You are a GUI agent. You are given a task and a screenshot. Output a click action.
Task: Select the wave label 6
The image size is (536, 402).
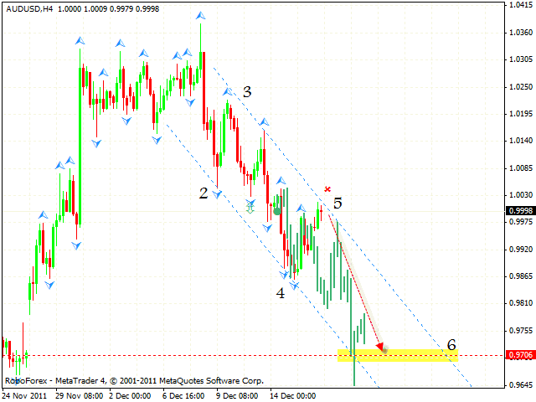tap(451, 344)
